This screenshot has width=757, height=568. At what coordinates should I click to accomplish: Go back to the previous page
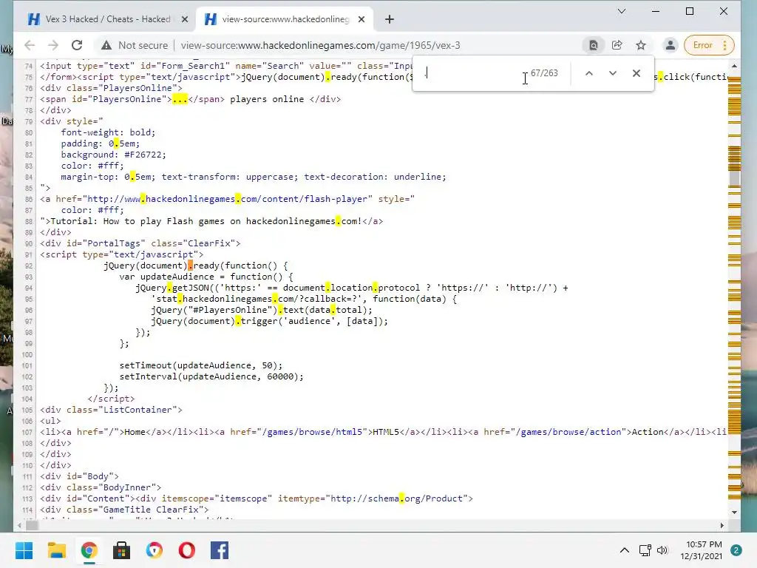(30, 45)
